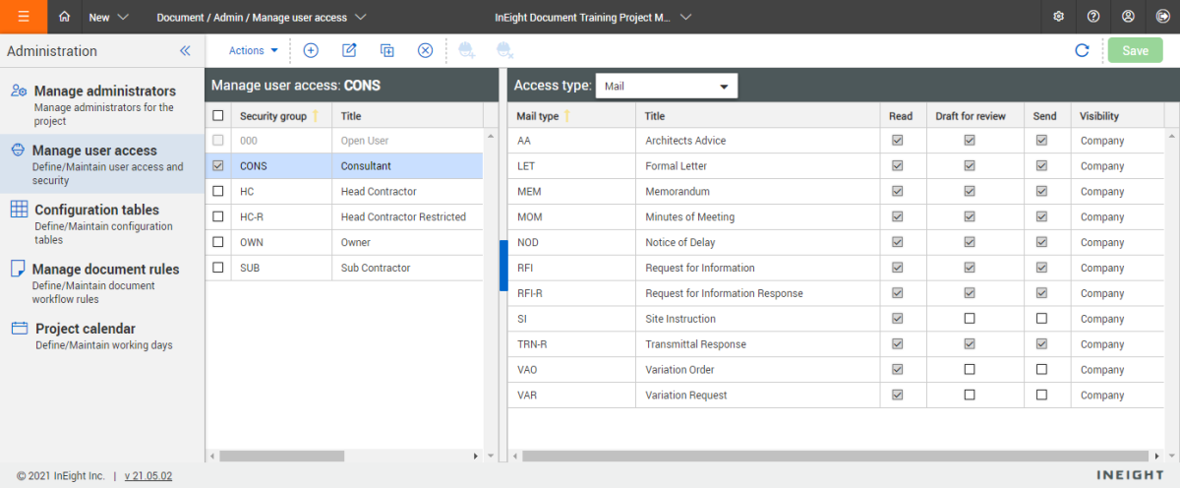Tick Draft for review for Variation Order
This screenshot has width=1180, height=488.
pyautogui.click(x=970, y=370)
